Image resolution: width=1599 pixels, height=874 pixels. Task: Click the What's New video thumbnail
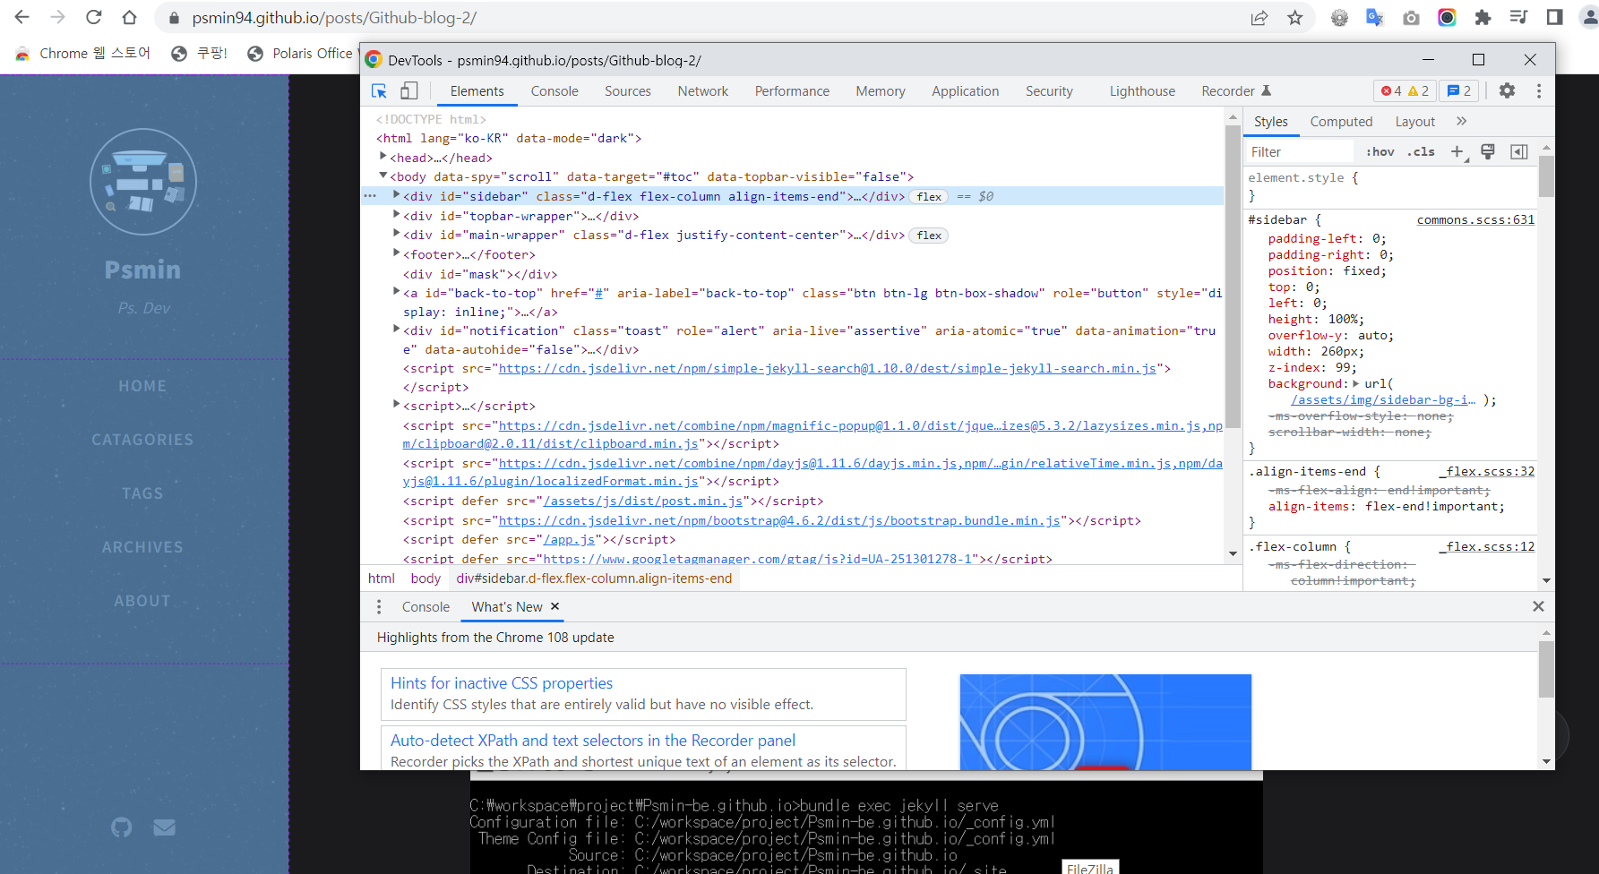(x=1105, y=722)
